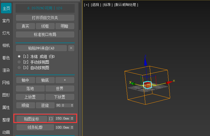This screenshot has width=210, height=136.
Task: Open the 图形 sidebar tab
Action: [x=6, y=95]
